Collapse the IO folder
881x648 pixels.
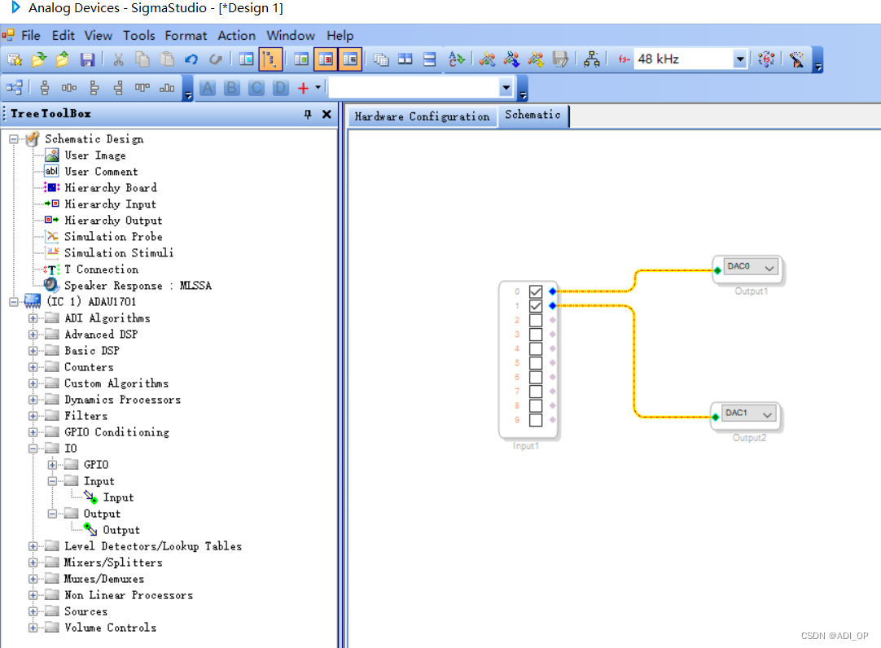pos(33,449)
